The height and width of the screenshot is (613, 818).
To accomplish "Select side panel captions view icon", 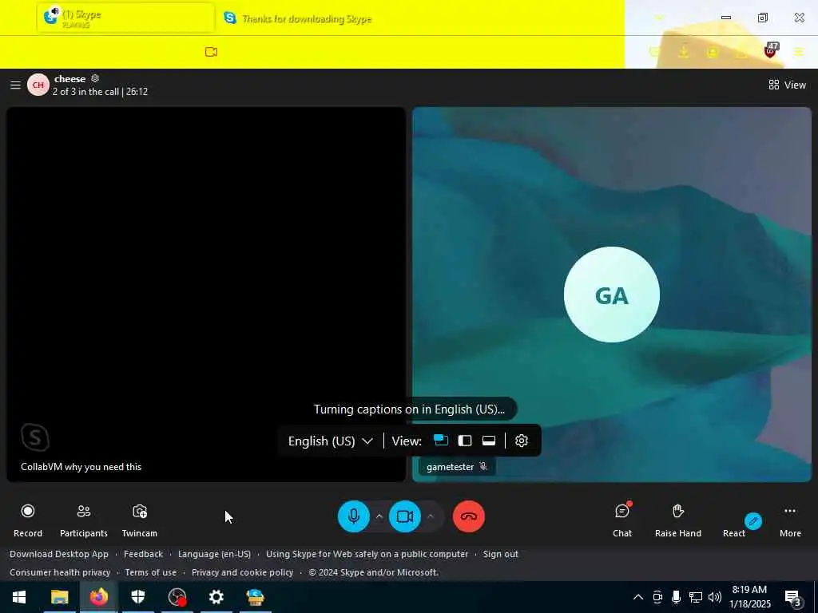I will (x=465, y=441).
